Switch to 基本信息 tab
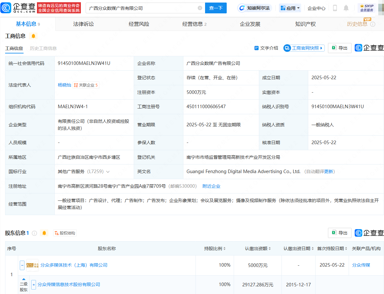Image resolution: width=384 pixels, height=294 pixels. click(x=28, y=24)
